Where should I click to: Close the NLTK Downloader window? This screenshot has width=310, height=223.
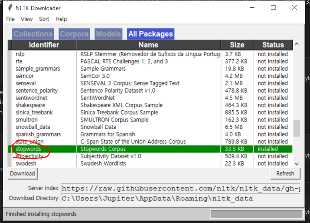[295, 8]
